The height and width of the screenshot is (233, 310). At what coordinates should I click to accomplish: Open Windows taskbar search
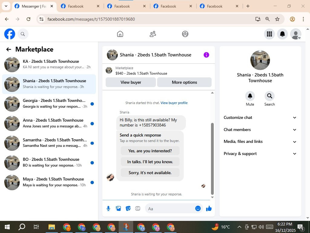(x=22, y=227)
